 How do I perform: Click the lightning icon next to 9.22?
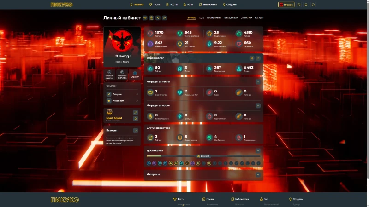pos(209,44)
